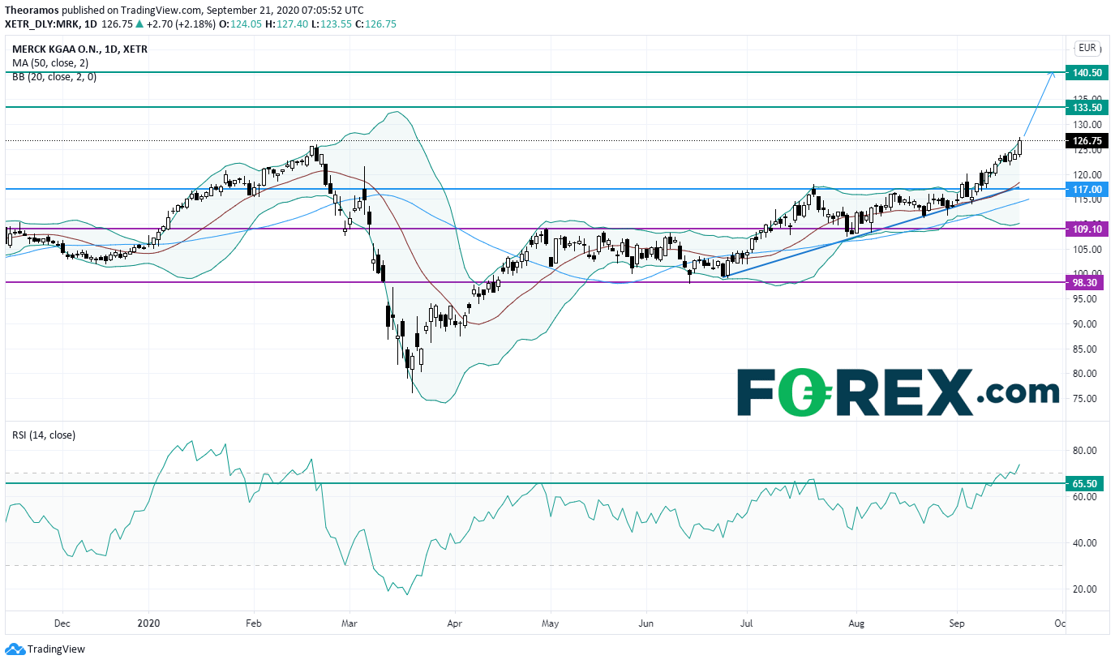The width and height of the screenshot is (1115, 664).
Task: Click the May label on the time axis
Action: [x=551, y=623]
